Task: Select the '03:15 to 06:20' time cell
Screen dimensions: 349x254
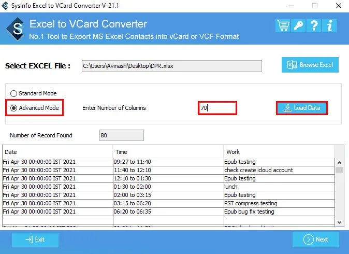Action: tap(168, 203)
